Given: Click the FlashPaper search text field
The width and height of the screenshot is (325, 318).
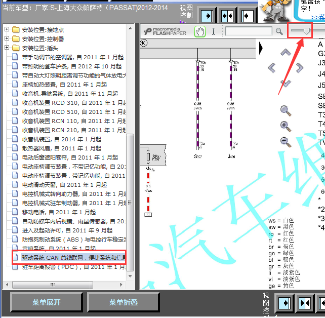Looking at the screenshot, I should point(249,31).
